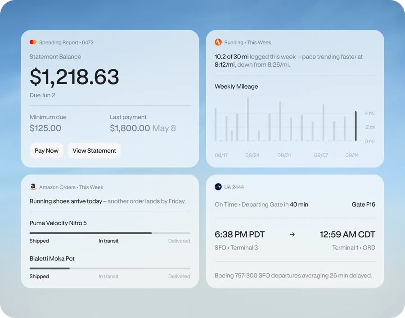Select the highlighted latest bar in Weekly Mileage
This screenshot has width=405, height=318.
(x=355, y=126)
